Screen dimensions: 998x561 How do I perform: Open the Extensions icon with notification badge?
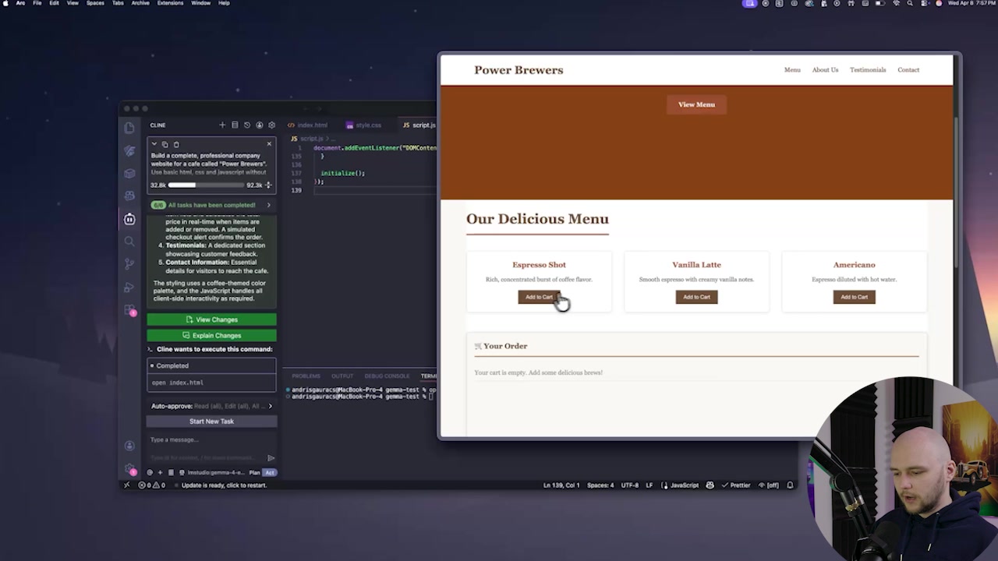point(129,309)
